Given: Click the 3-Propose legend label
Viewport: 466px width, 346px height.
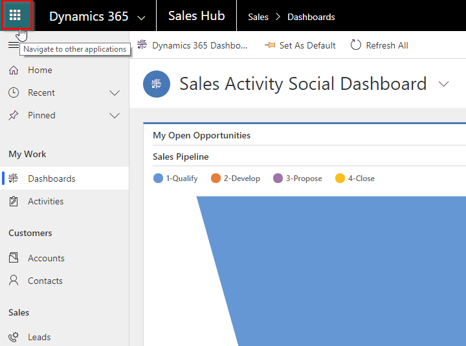Looking at the screenshot, I should pos(304,178).
